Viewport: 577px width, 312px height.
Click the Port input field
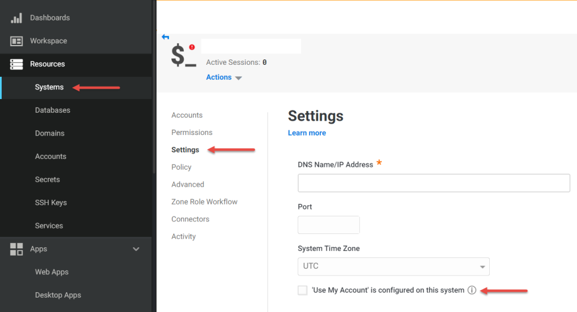[328, 225]
